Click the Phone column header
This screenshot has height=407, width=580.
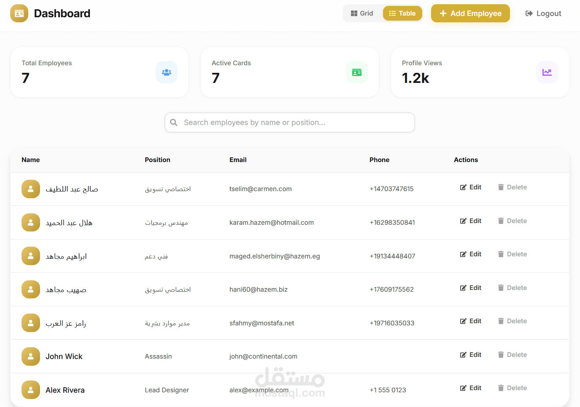pos(379,160)
